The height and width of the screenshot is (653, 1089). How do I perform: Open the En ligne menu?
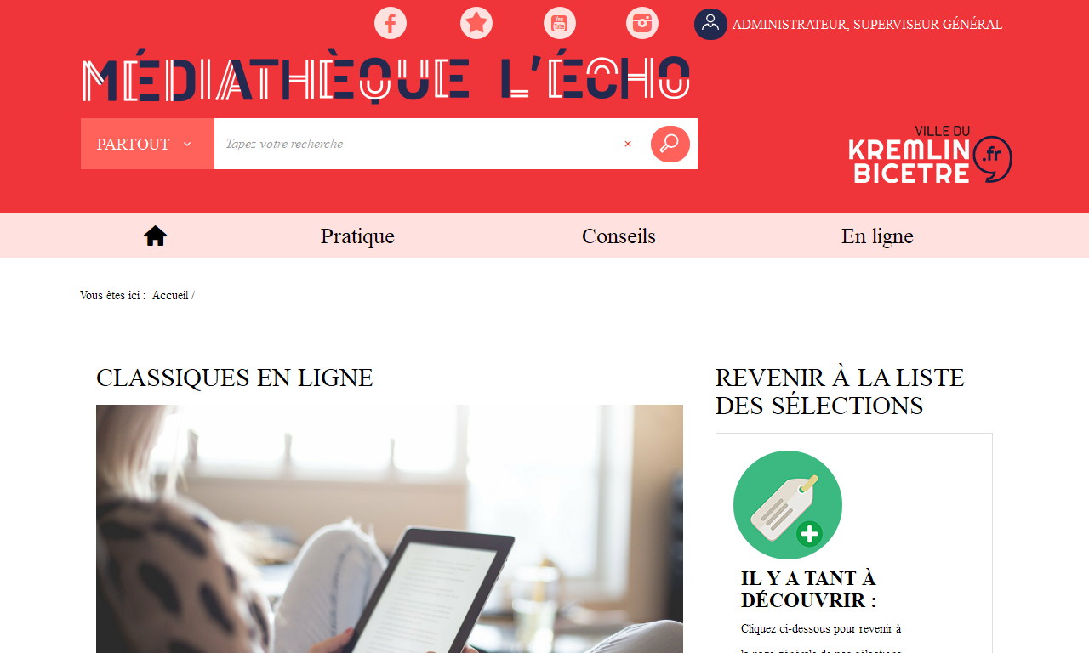tap(877, 236)
